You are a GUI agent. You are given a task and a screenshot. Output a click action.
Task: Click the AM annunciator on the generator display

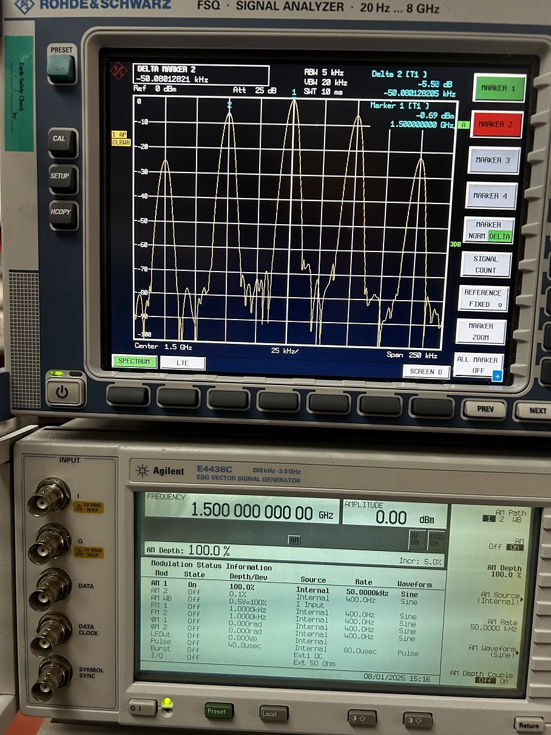(x=294, y=539)
